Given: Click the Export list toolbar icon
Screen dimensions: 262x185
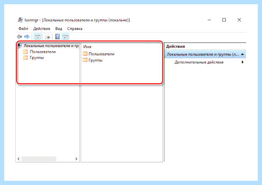Looking at the screenshot, I should pos(47,37).
